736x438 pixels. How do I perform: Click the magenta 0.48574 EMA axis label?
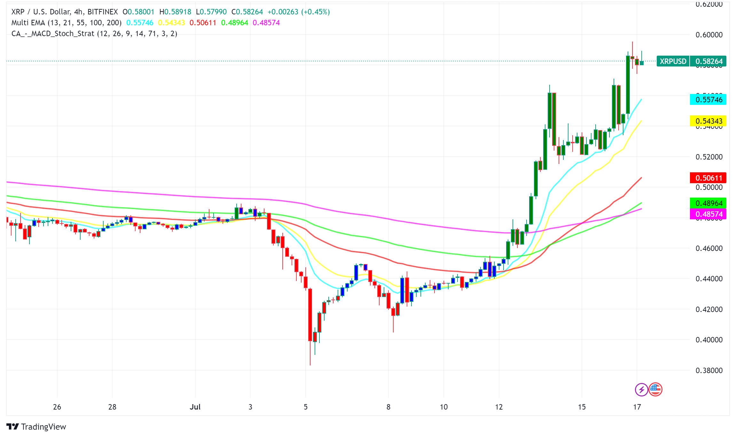[x=708, y=214]
